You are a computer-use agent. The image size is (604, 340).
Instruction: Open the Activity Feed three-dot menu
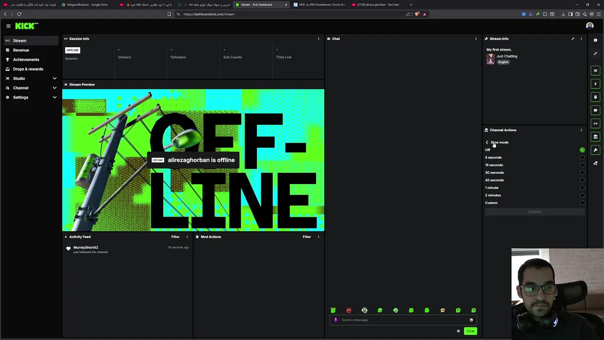(x=187, y=237)
